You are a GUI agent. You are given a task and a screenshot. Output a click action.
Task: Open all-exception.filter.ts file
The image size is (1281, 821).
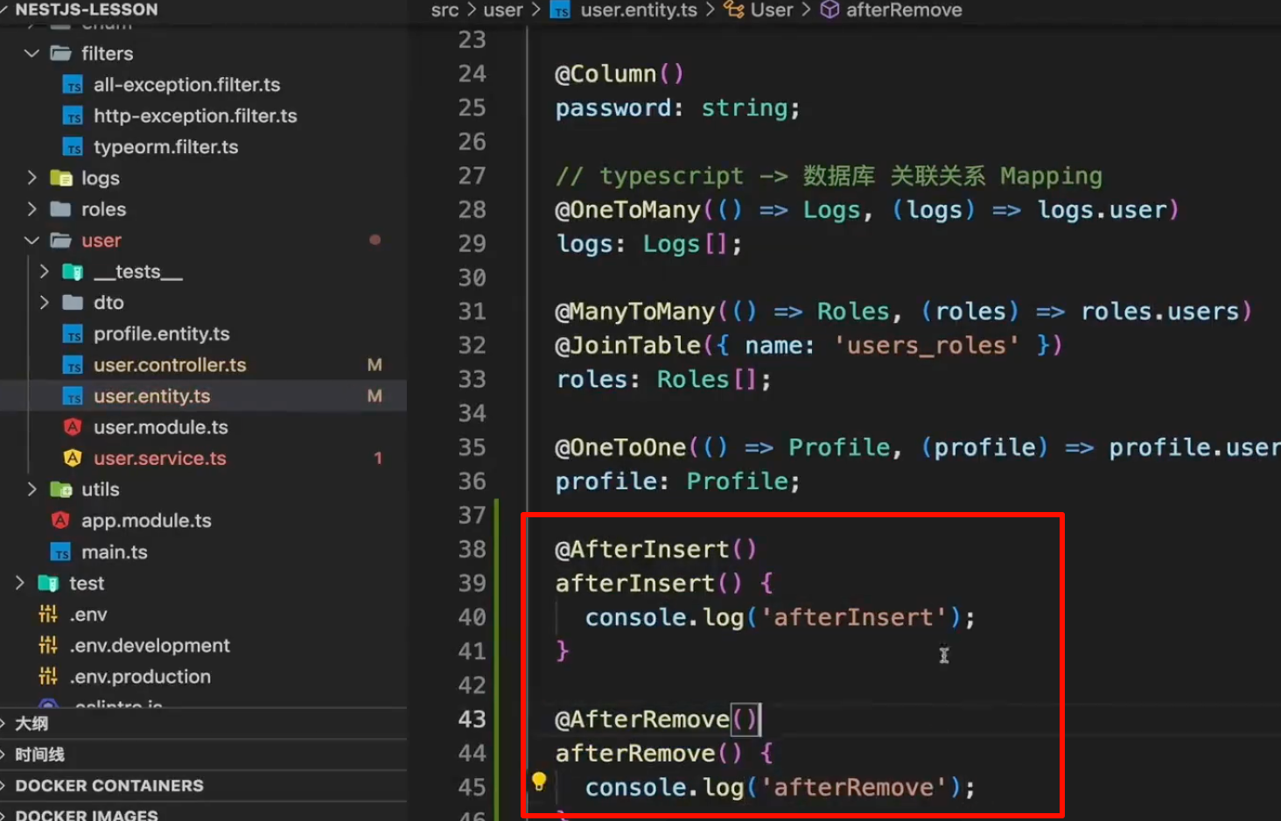[x=187, y=85]
